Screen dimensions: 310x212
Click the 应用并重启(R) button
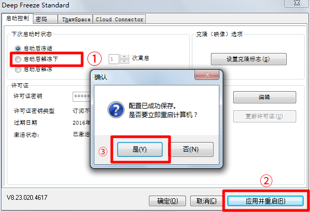click(x=265, y=201)
